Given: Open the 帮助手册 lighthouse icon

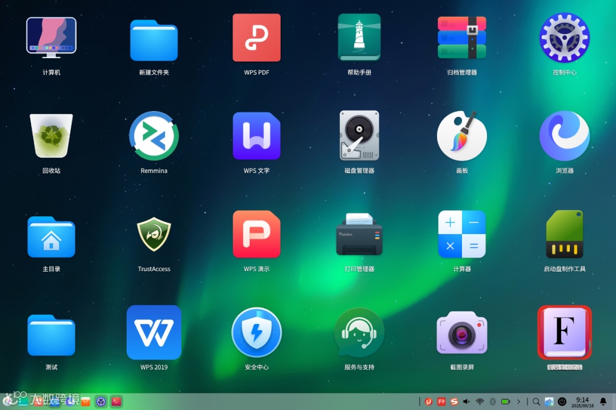Looking at the screenshot, I should point(359,38).
